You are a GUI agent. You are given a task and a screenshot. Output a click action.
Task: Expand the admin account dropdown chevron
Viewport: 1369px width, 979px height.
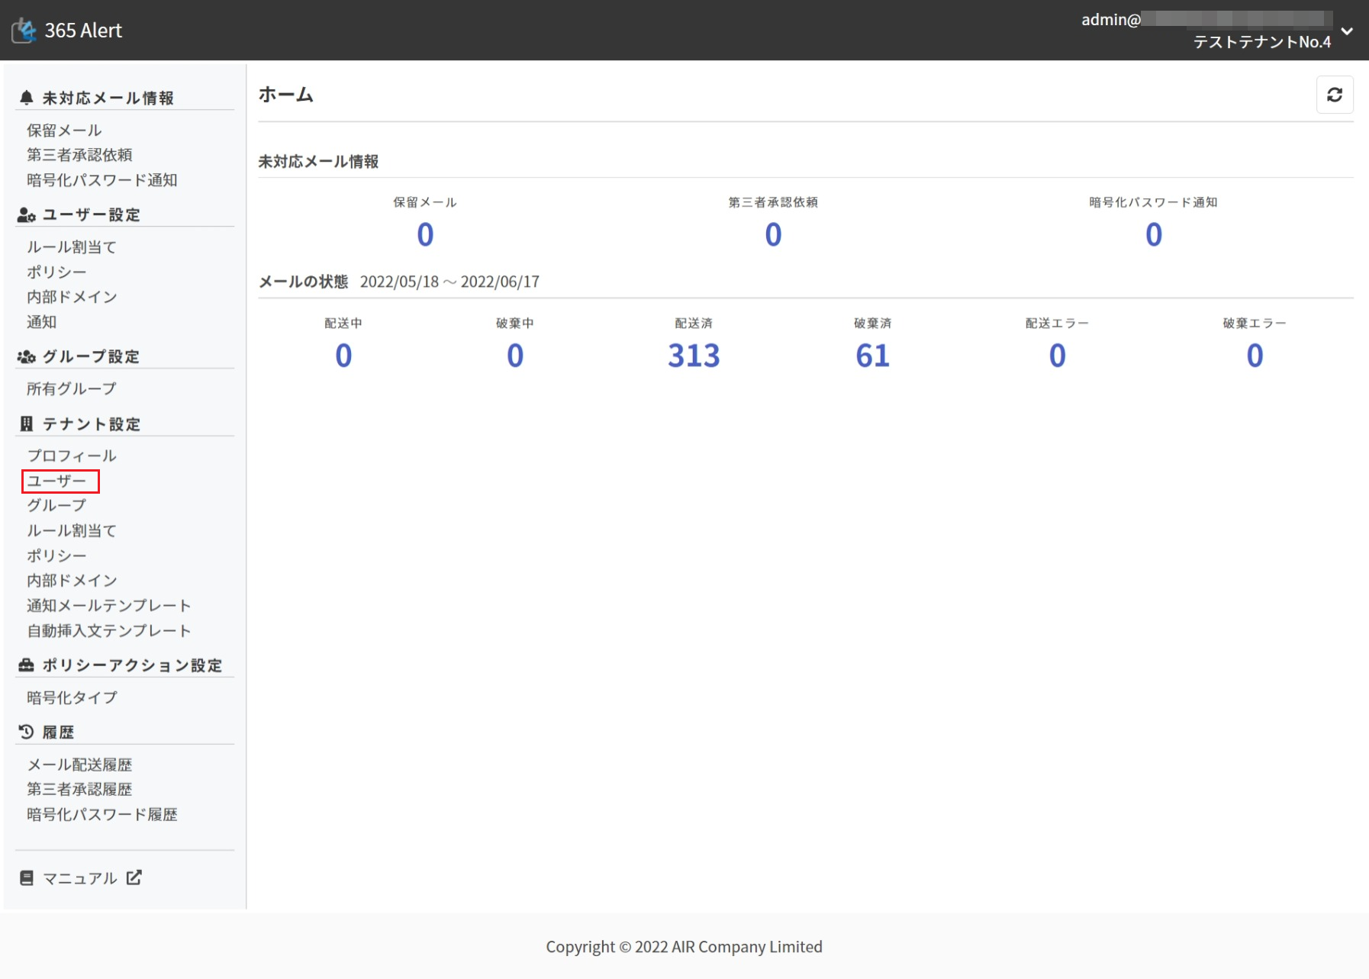[1347, 31]
